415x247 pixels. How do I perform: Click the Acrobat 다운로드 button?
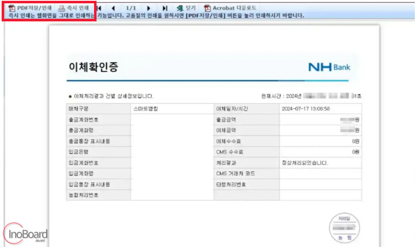click(x=230, y=8)
